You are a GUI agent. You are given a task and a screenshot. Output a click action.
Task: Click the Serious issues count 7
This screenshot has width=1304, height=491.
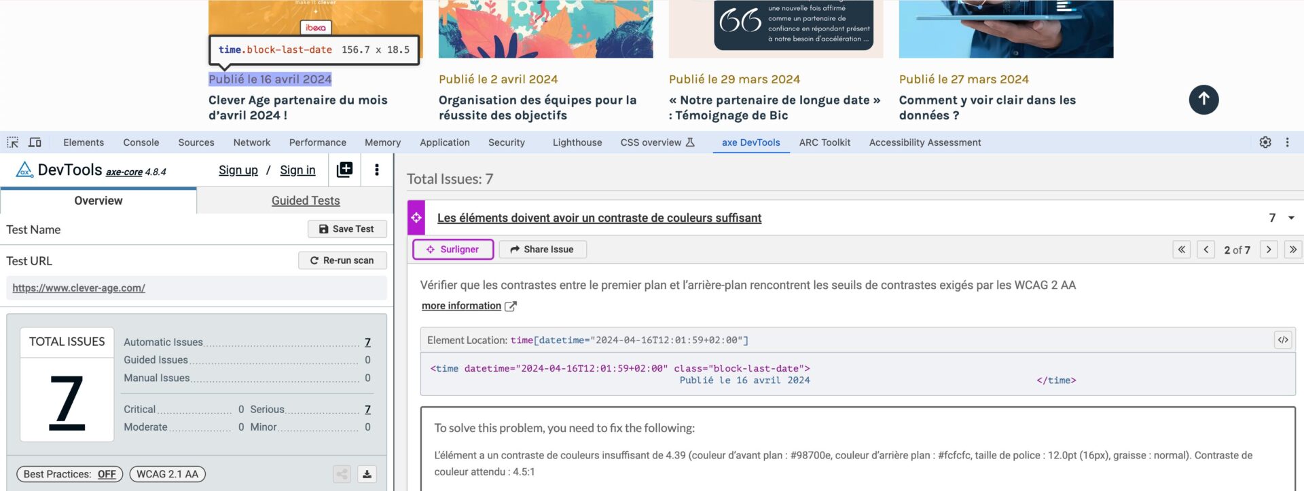click(367, 410)
